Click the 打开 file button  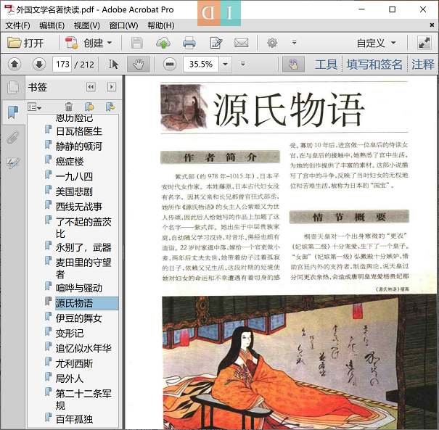click(25, 43)
